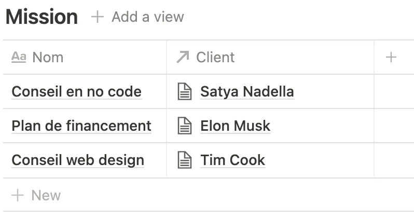
Task: Open the Elon Musk client page
Action: click(x=235, y=126)
